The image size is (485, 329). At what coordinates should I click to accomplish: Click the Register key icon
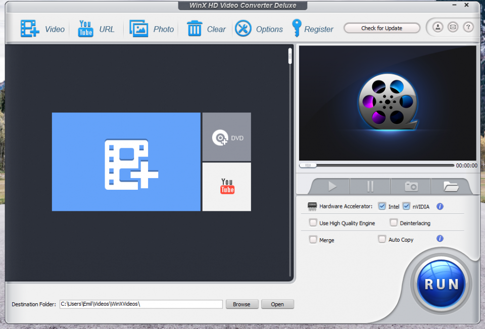(x=297, y=29)
